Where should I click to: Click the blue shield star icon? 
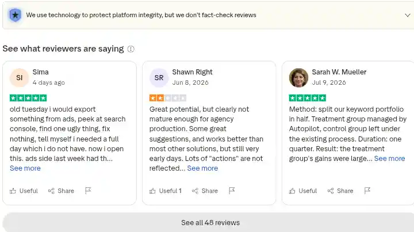(x=16, y=15)
